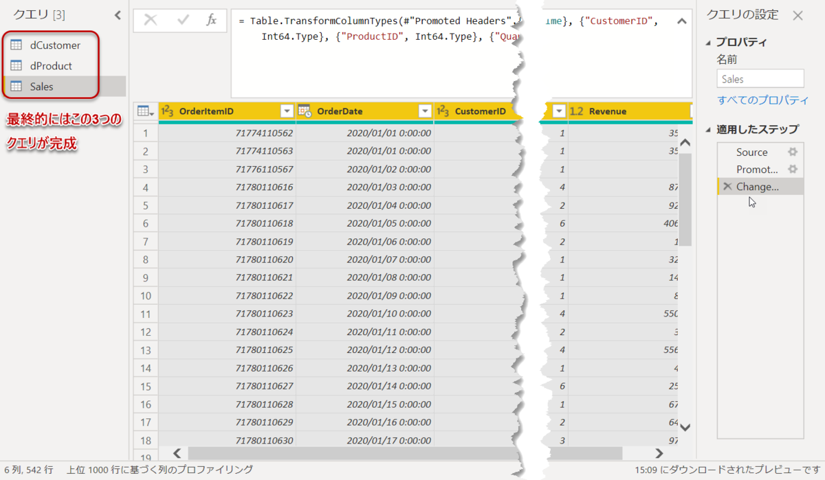Click the dProduct table icon

point(16,66)
